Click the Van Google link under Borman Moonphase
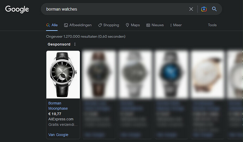Viewport: 243px width, 142px height. [x=58, y=135]
